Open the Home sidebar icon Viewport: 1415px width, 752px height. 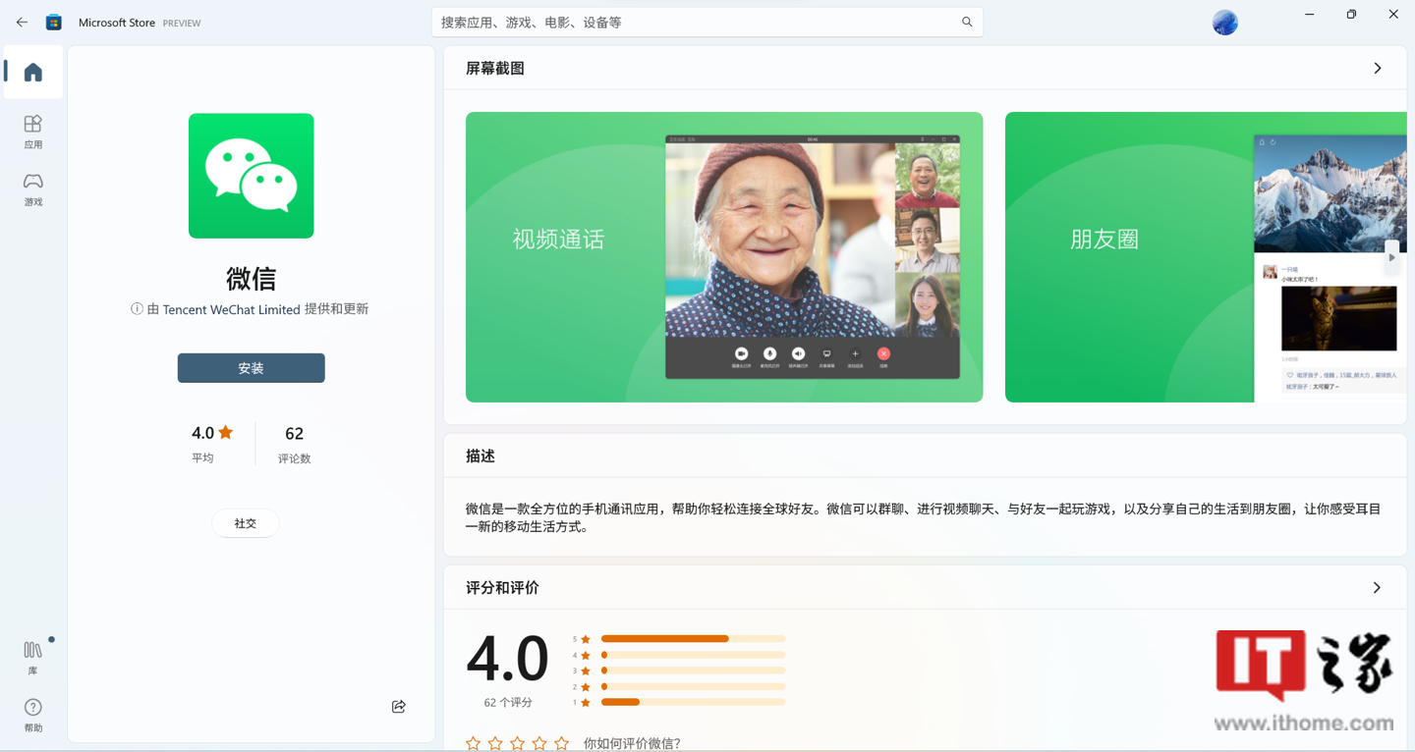coord(33,72)
